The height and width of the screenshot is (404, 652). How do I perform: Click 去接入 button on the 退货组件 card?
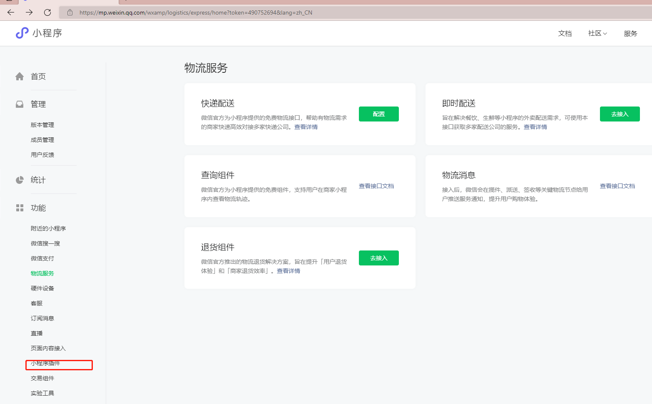pos(379,258)
